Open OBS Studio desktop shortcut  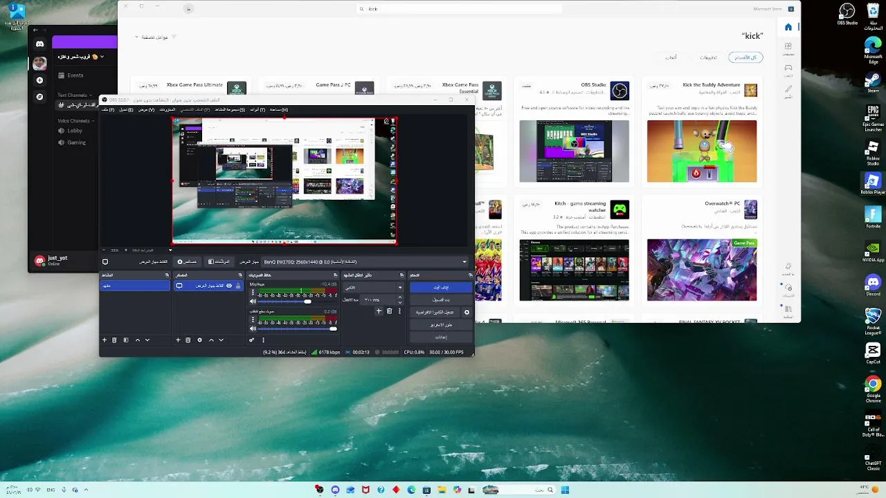pos(847,14)
